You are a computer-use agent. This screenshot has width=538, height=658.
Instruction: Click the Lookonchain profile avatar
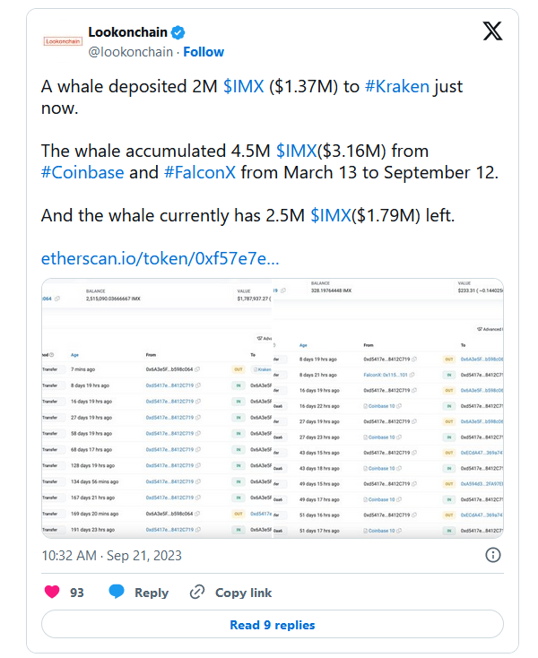(63, 41)
